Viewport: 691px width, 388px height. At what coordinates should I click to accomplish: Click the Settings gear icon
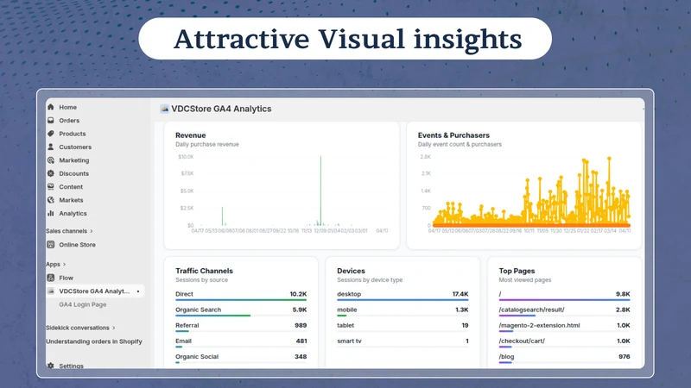click(51, 366)
